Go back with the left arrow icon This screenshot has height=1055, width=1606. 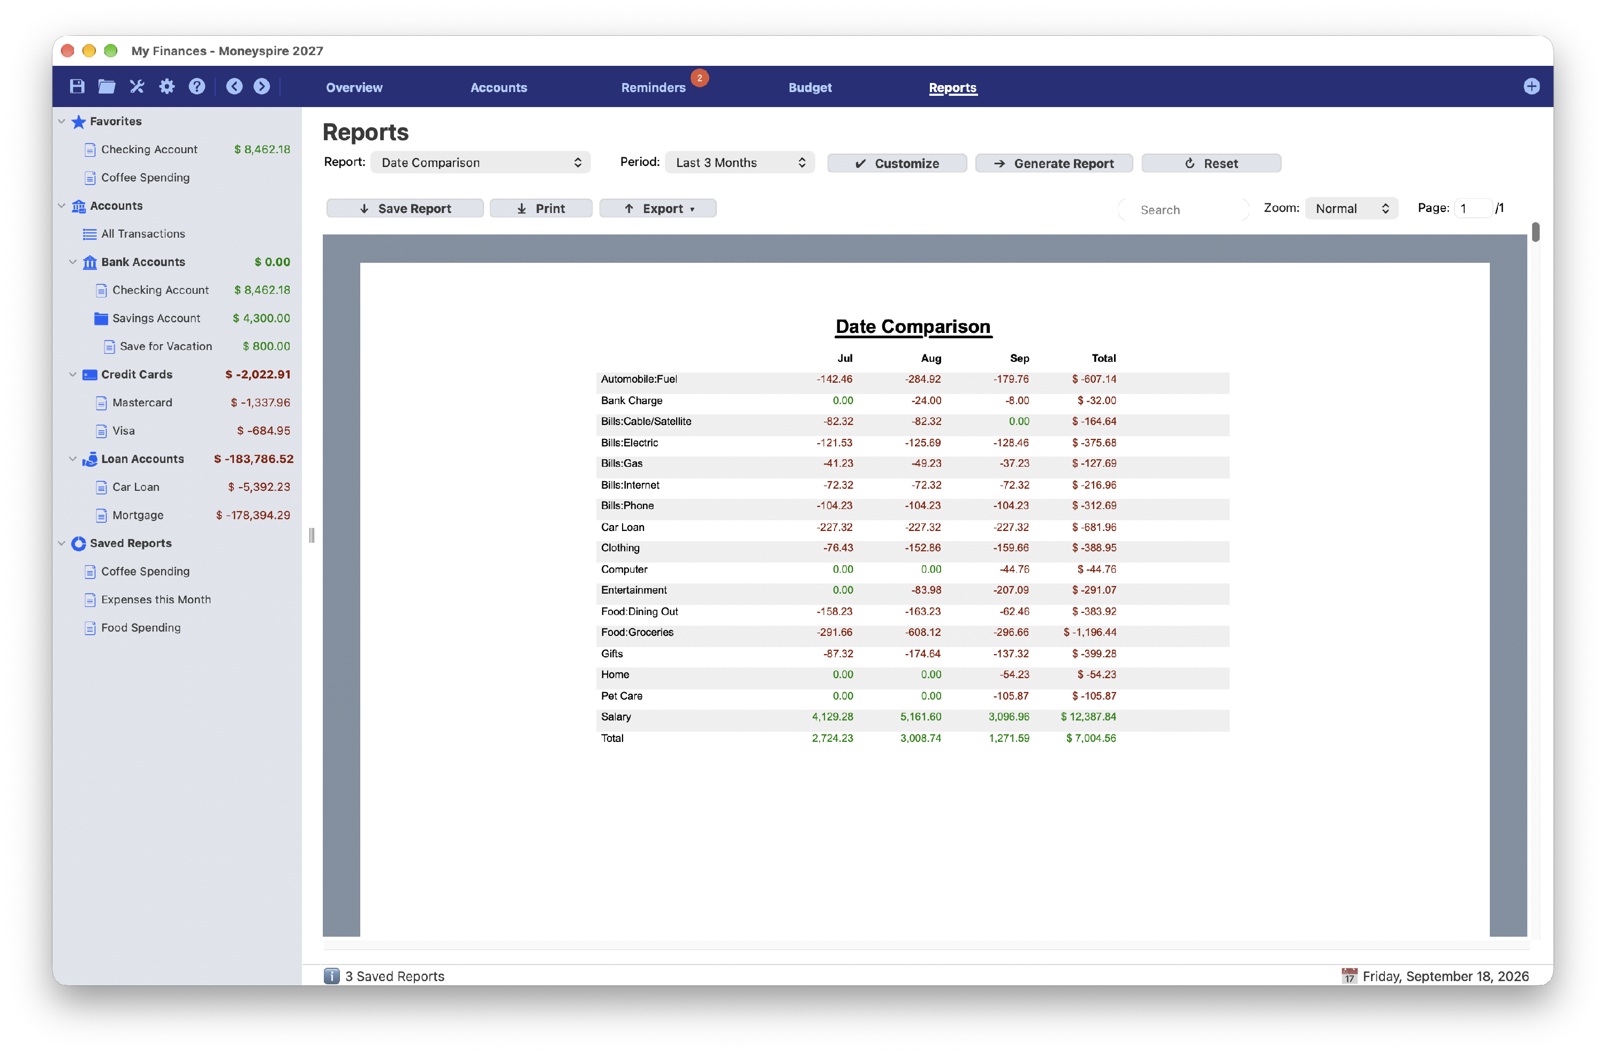(x=234, y=86)
